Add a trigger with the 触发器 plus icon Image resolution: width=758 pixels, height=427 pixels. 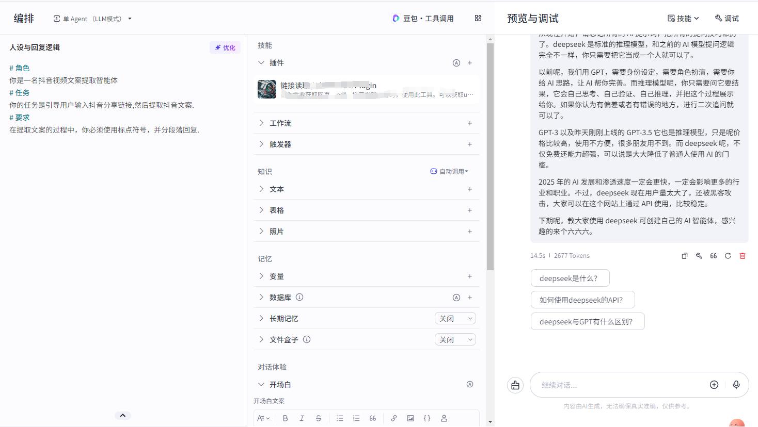[x=470, y=144]
